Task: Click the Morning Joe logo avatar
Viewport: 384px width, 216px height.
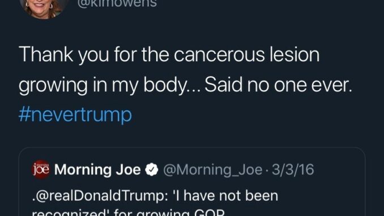Action: [x=41, y=170]
